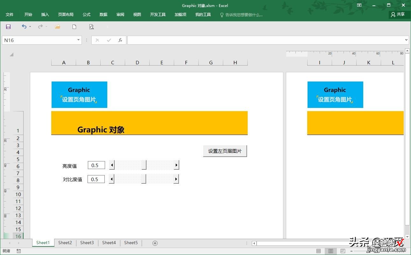Screen dimensions: 411x255
Task: Open the 开发工具 ribbon tab
Action: (x=158, y=15)
